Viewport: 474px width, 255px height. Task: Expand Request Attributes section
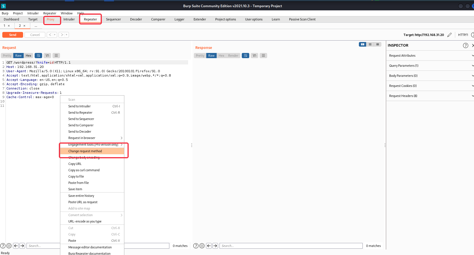tap(430, 56)
